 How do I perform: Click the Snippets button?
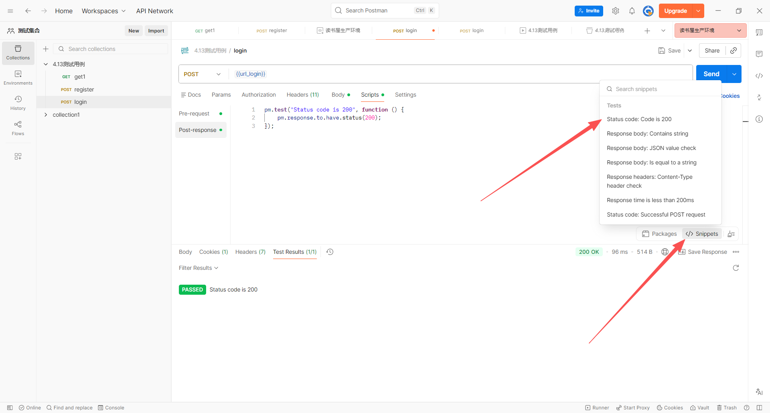(702, 234)
